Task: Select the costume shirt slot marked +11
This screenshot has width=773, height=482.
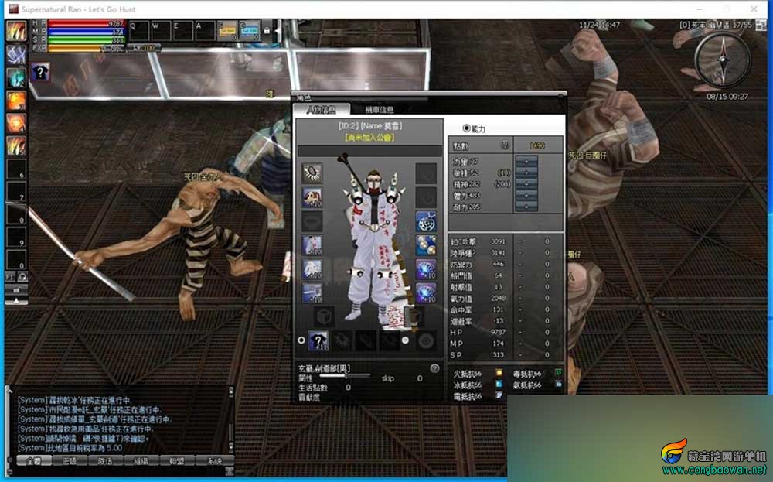Action: [318, 340]
